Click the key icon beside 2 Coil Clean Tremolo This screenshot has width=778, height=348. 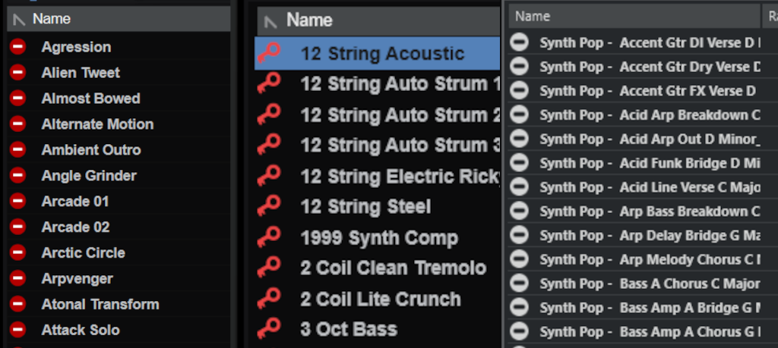click(x=268, y=268)
